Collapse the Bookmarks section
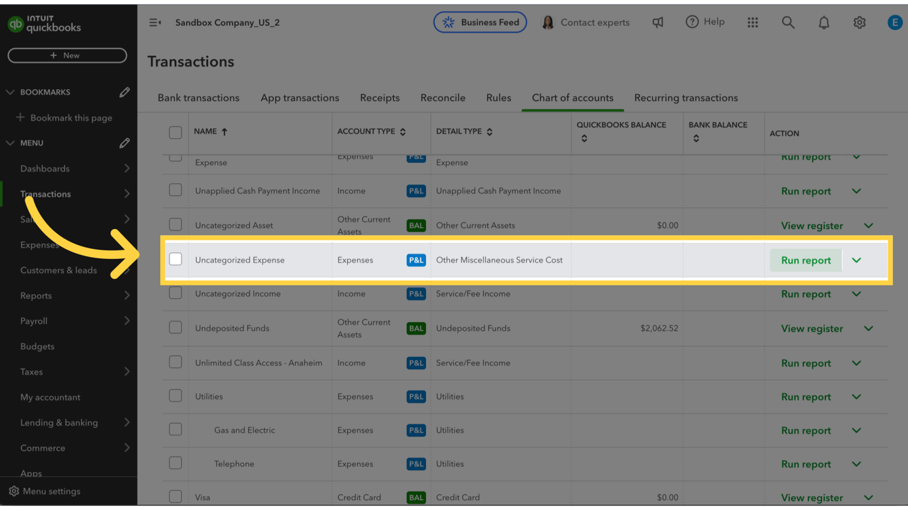Viewport: 908px width, 510px height. (x=10, y=92)
